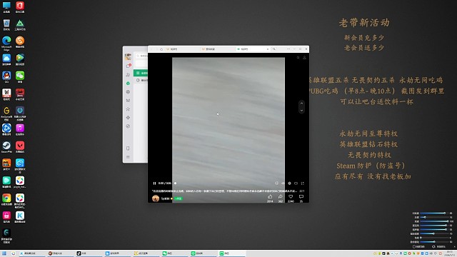Open the comments bubble icon
This screenshot has width=457, height=257.
pyautogui.click(x=301, y=197)
